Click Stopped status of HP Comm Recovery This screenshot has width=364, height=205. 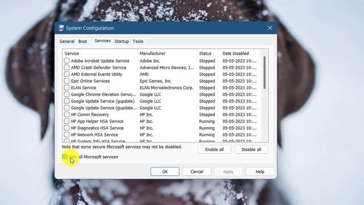tap(207, 114)
